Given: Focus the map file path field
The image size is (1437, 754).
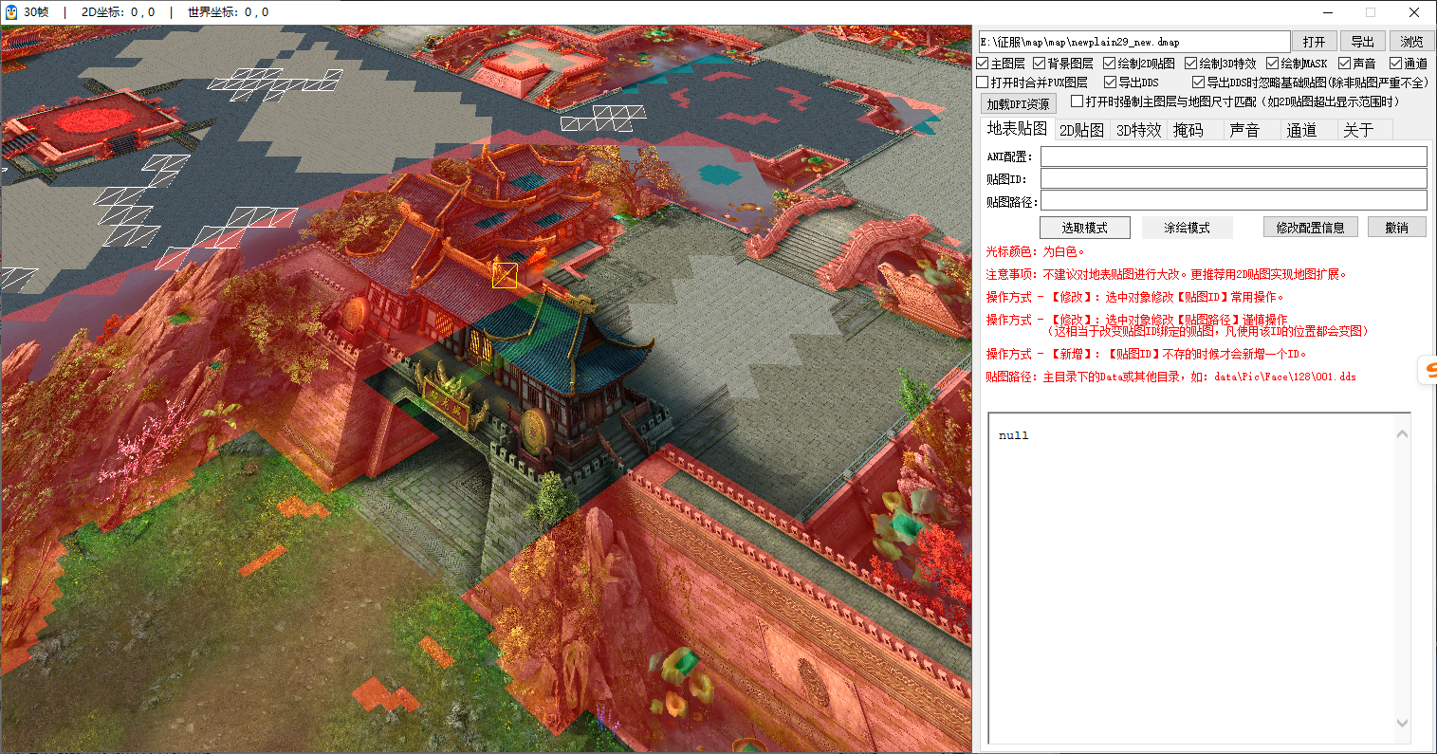Looking at the screenshot, I should click(x=1134, y=42).
